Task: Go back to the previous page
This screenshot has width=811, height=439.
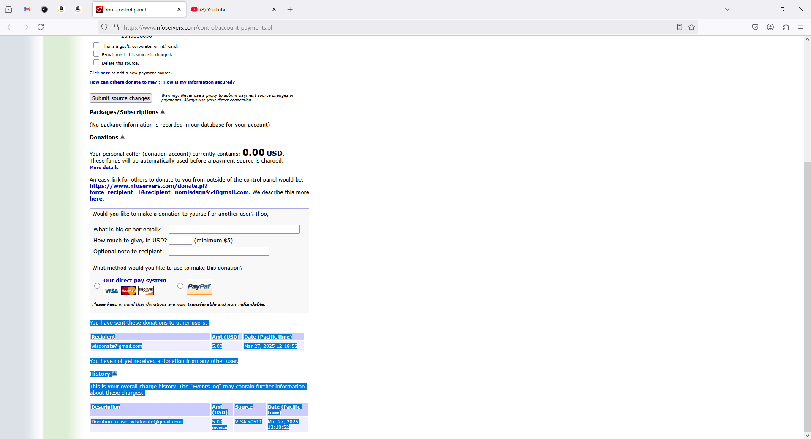Action: (10, 27)
